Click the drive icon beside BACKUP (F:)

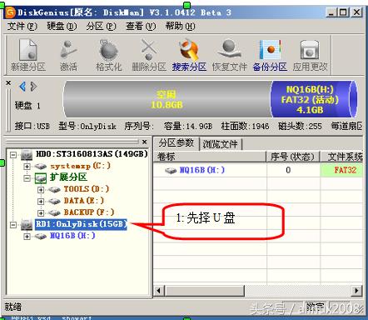point(54,212)
